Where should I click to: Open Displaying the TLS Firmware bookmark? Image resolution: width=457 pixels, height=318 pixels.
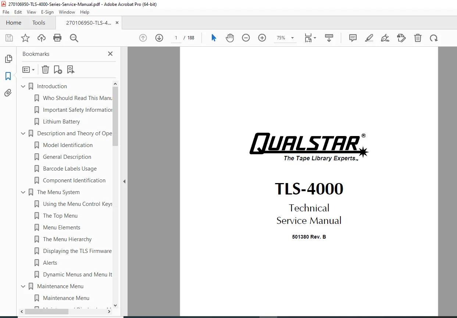pyautogui.click(x=77, y=251)
